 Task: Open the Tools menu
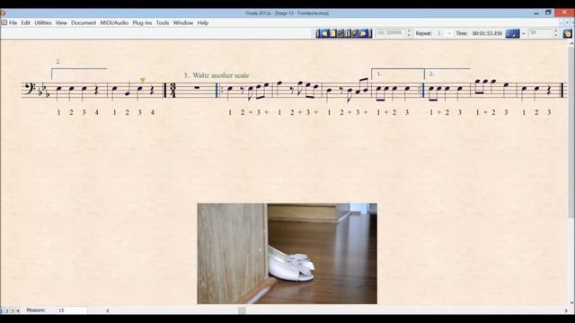pyautogui.click(x=163, y=22)
